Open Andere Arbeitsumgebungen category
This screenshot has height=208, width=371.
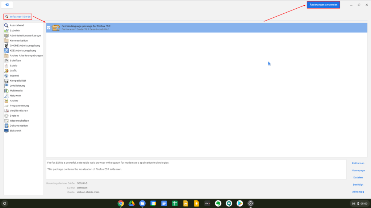tap(26, 56)
